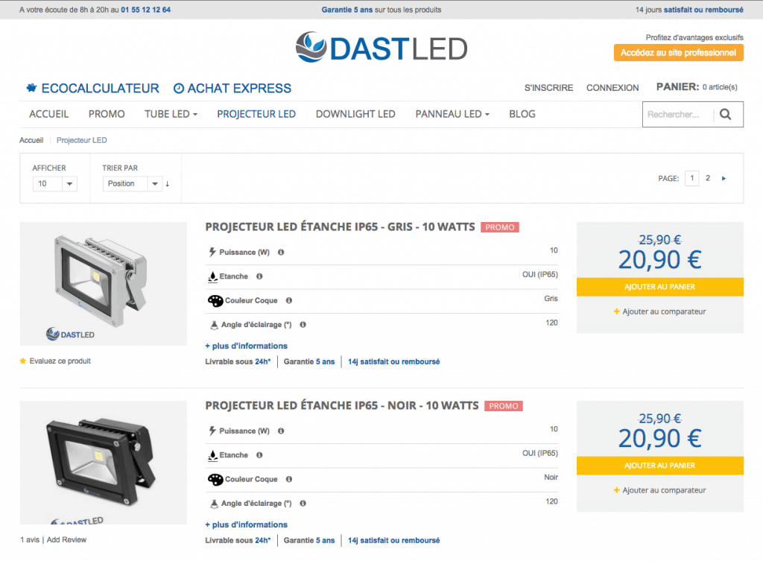
Task: Click the DASTLED logo
Action: click(x=381, y=48)
